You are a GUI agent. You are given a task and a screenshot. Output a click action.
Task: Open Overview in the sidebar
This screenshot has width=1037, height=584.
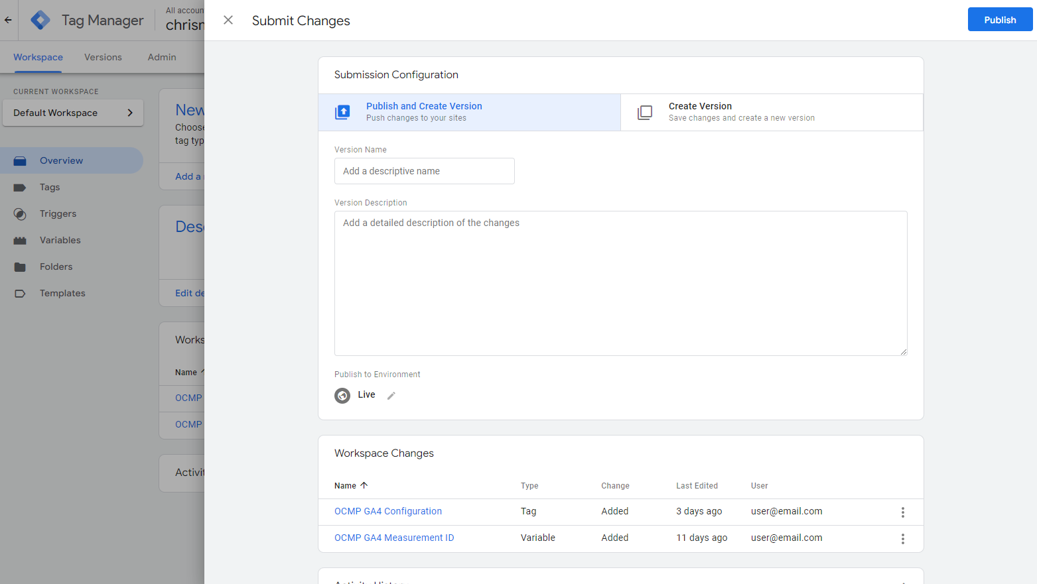[71, 160]
